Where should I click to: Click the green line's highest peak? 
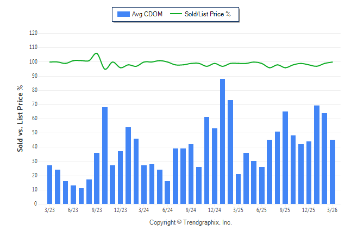point(96,53)
